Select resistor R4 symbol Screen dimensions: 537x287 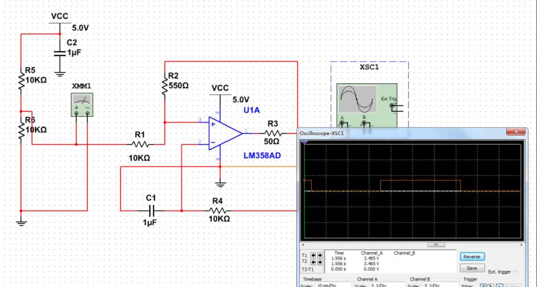(x=218, y=210)
